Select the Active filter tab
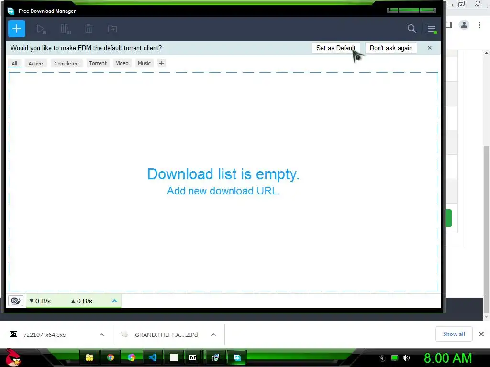 pyautogui.click(x=35, y=64)
